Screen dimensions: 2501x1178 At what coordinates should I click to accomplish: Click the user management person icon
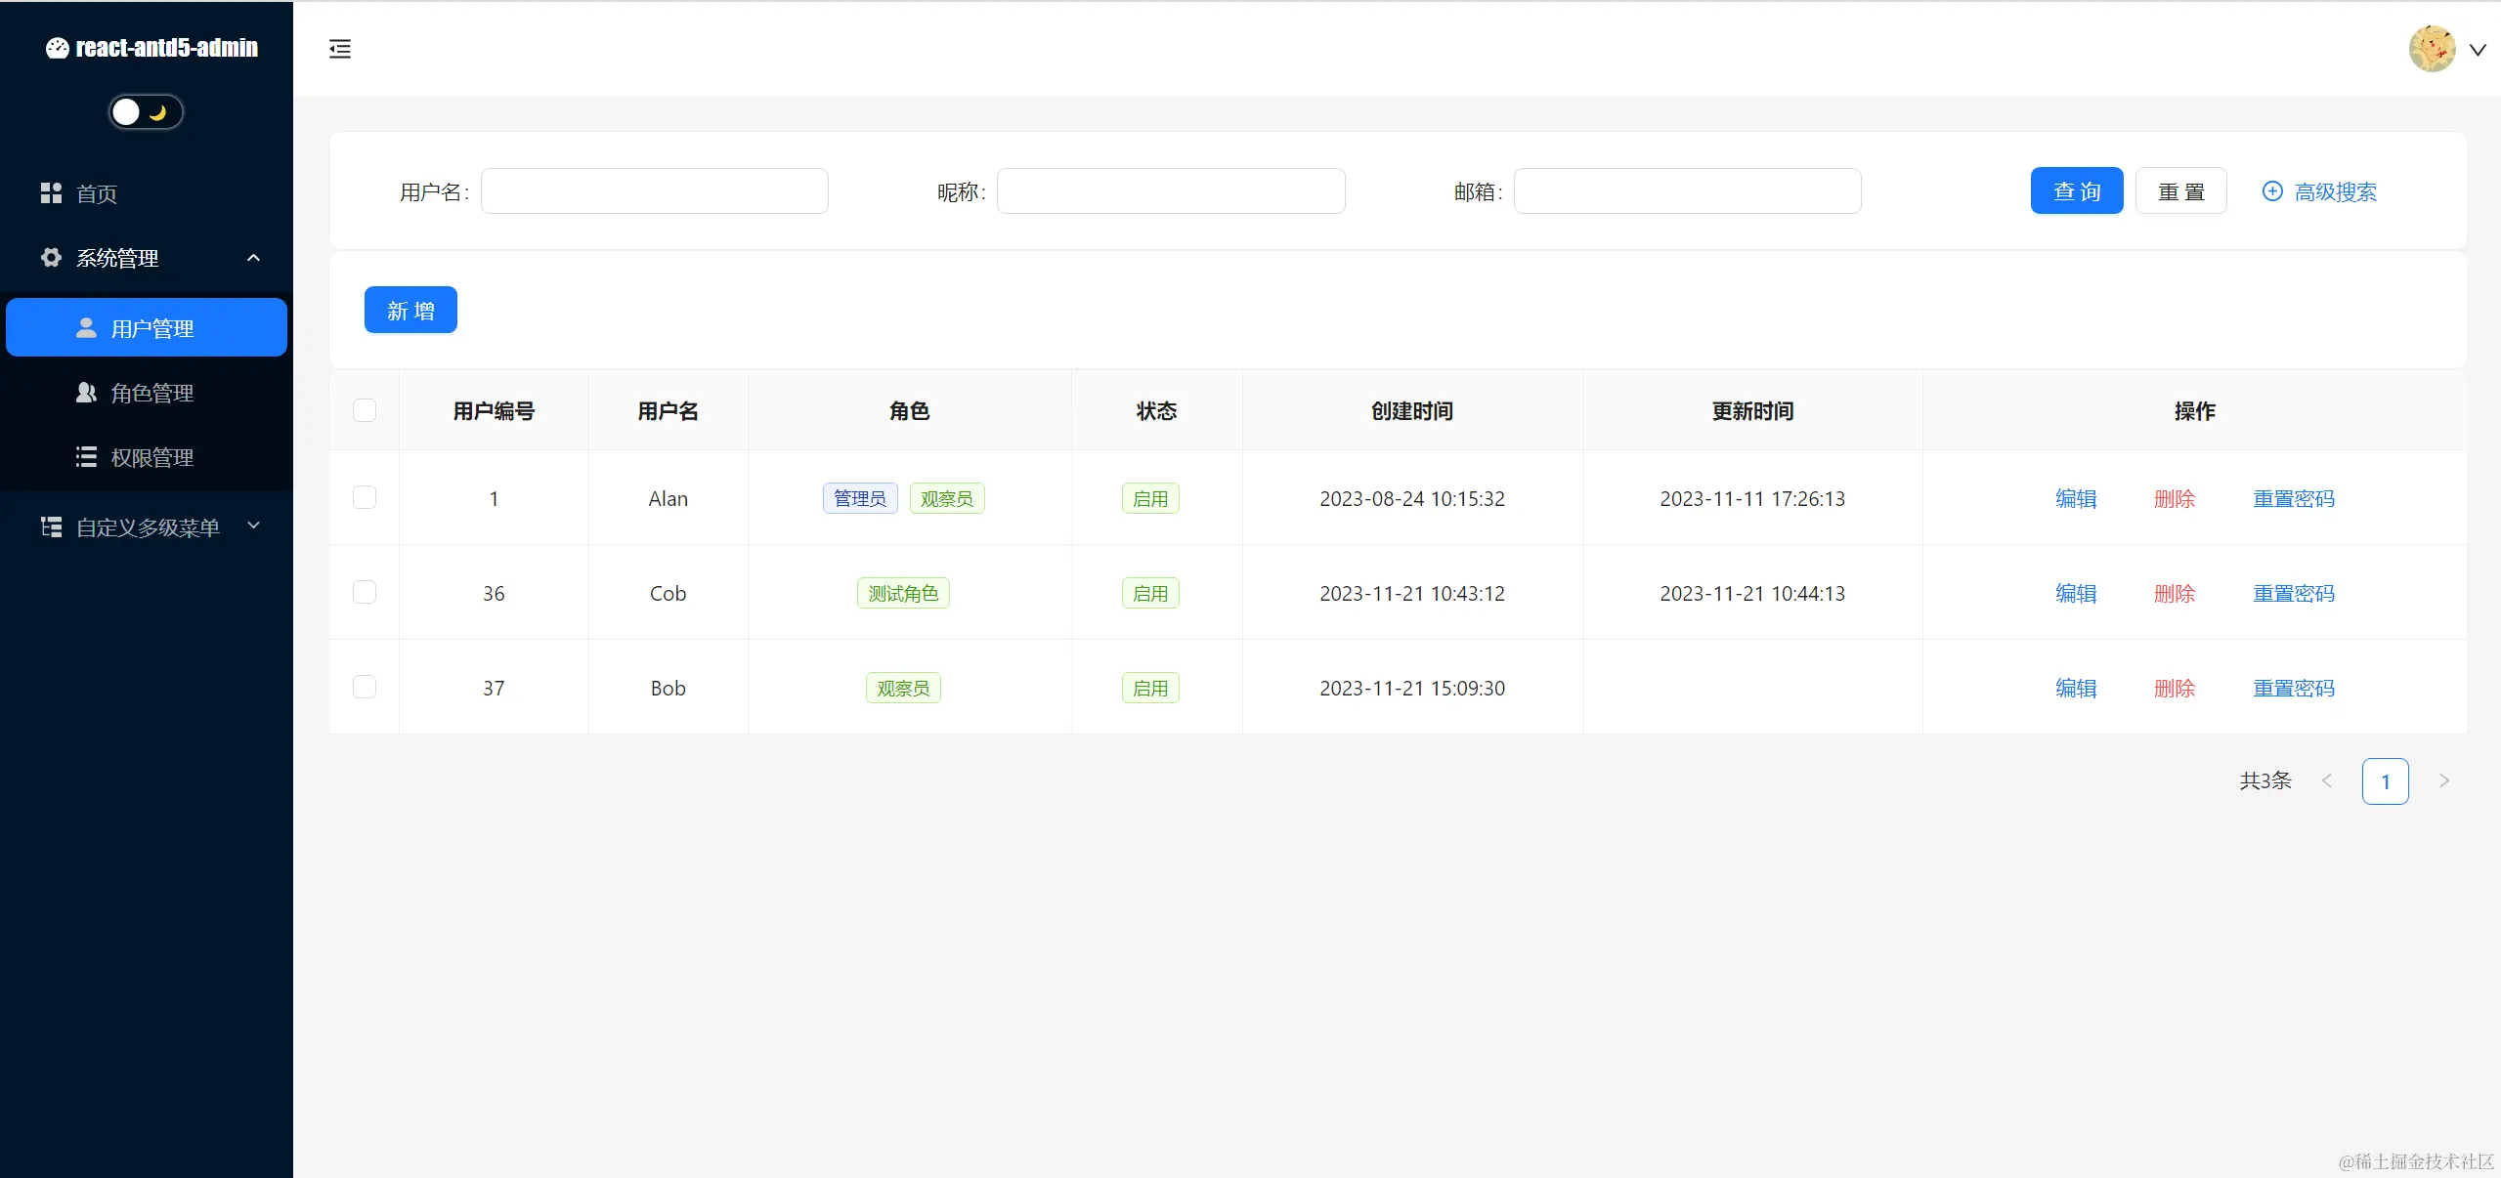pos(86,328)
